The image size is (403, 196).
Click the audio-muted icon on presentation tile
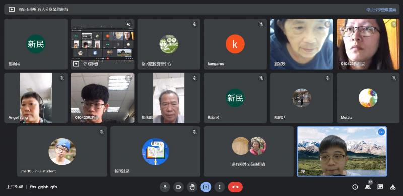point(128,24)
